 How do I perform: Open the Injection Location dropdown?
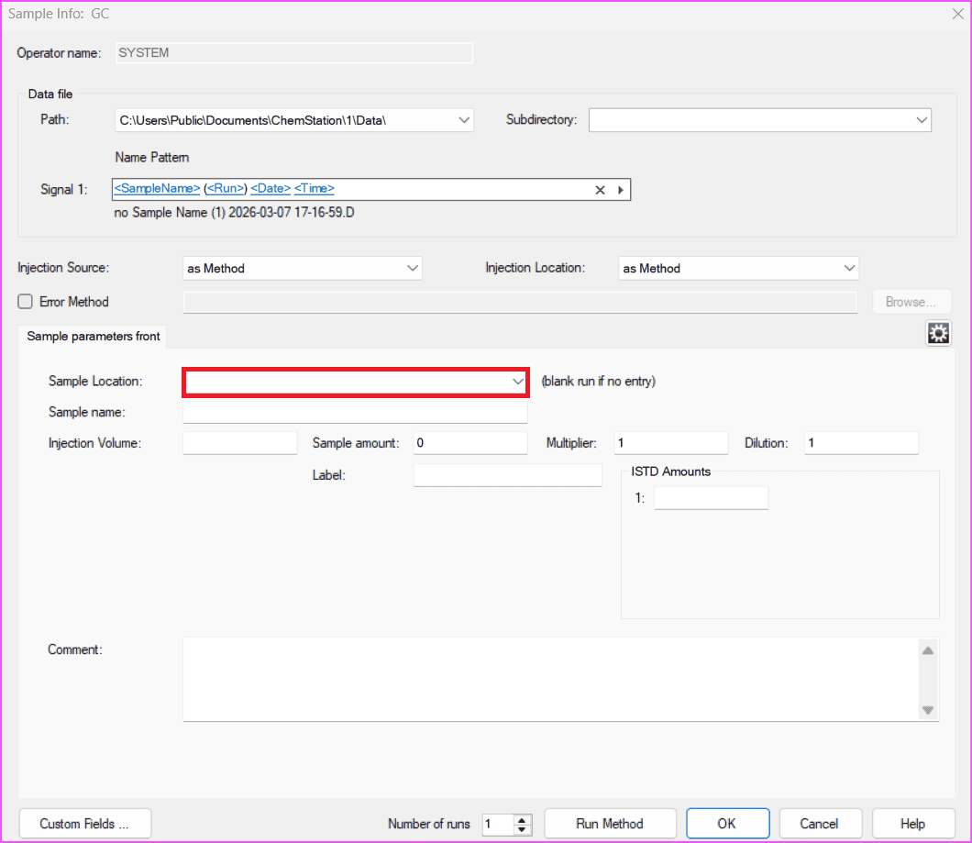click(849, 268)
